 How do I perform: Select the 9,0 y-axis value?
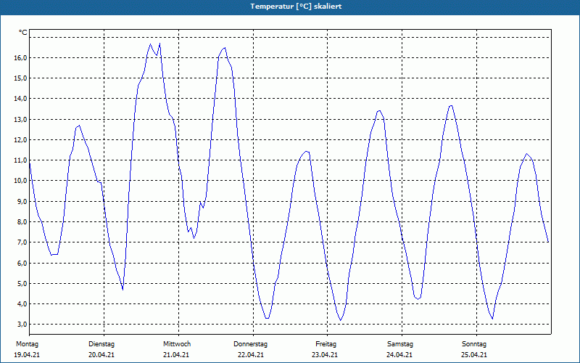pos(22,202)
